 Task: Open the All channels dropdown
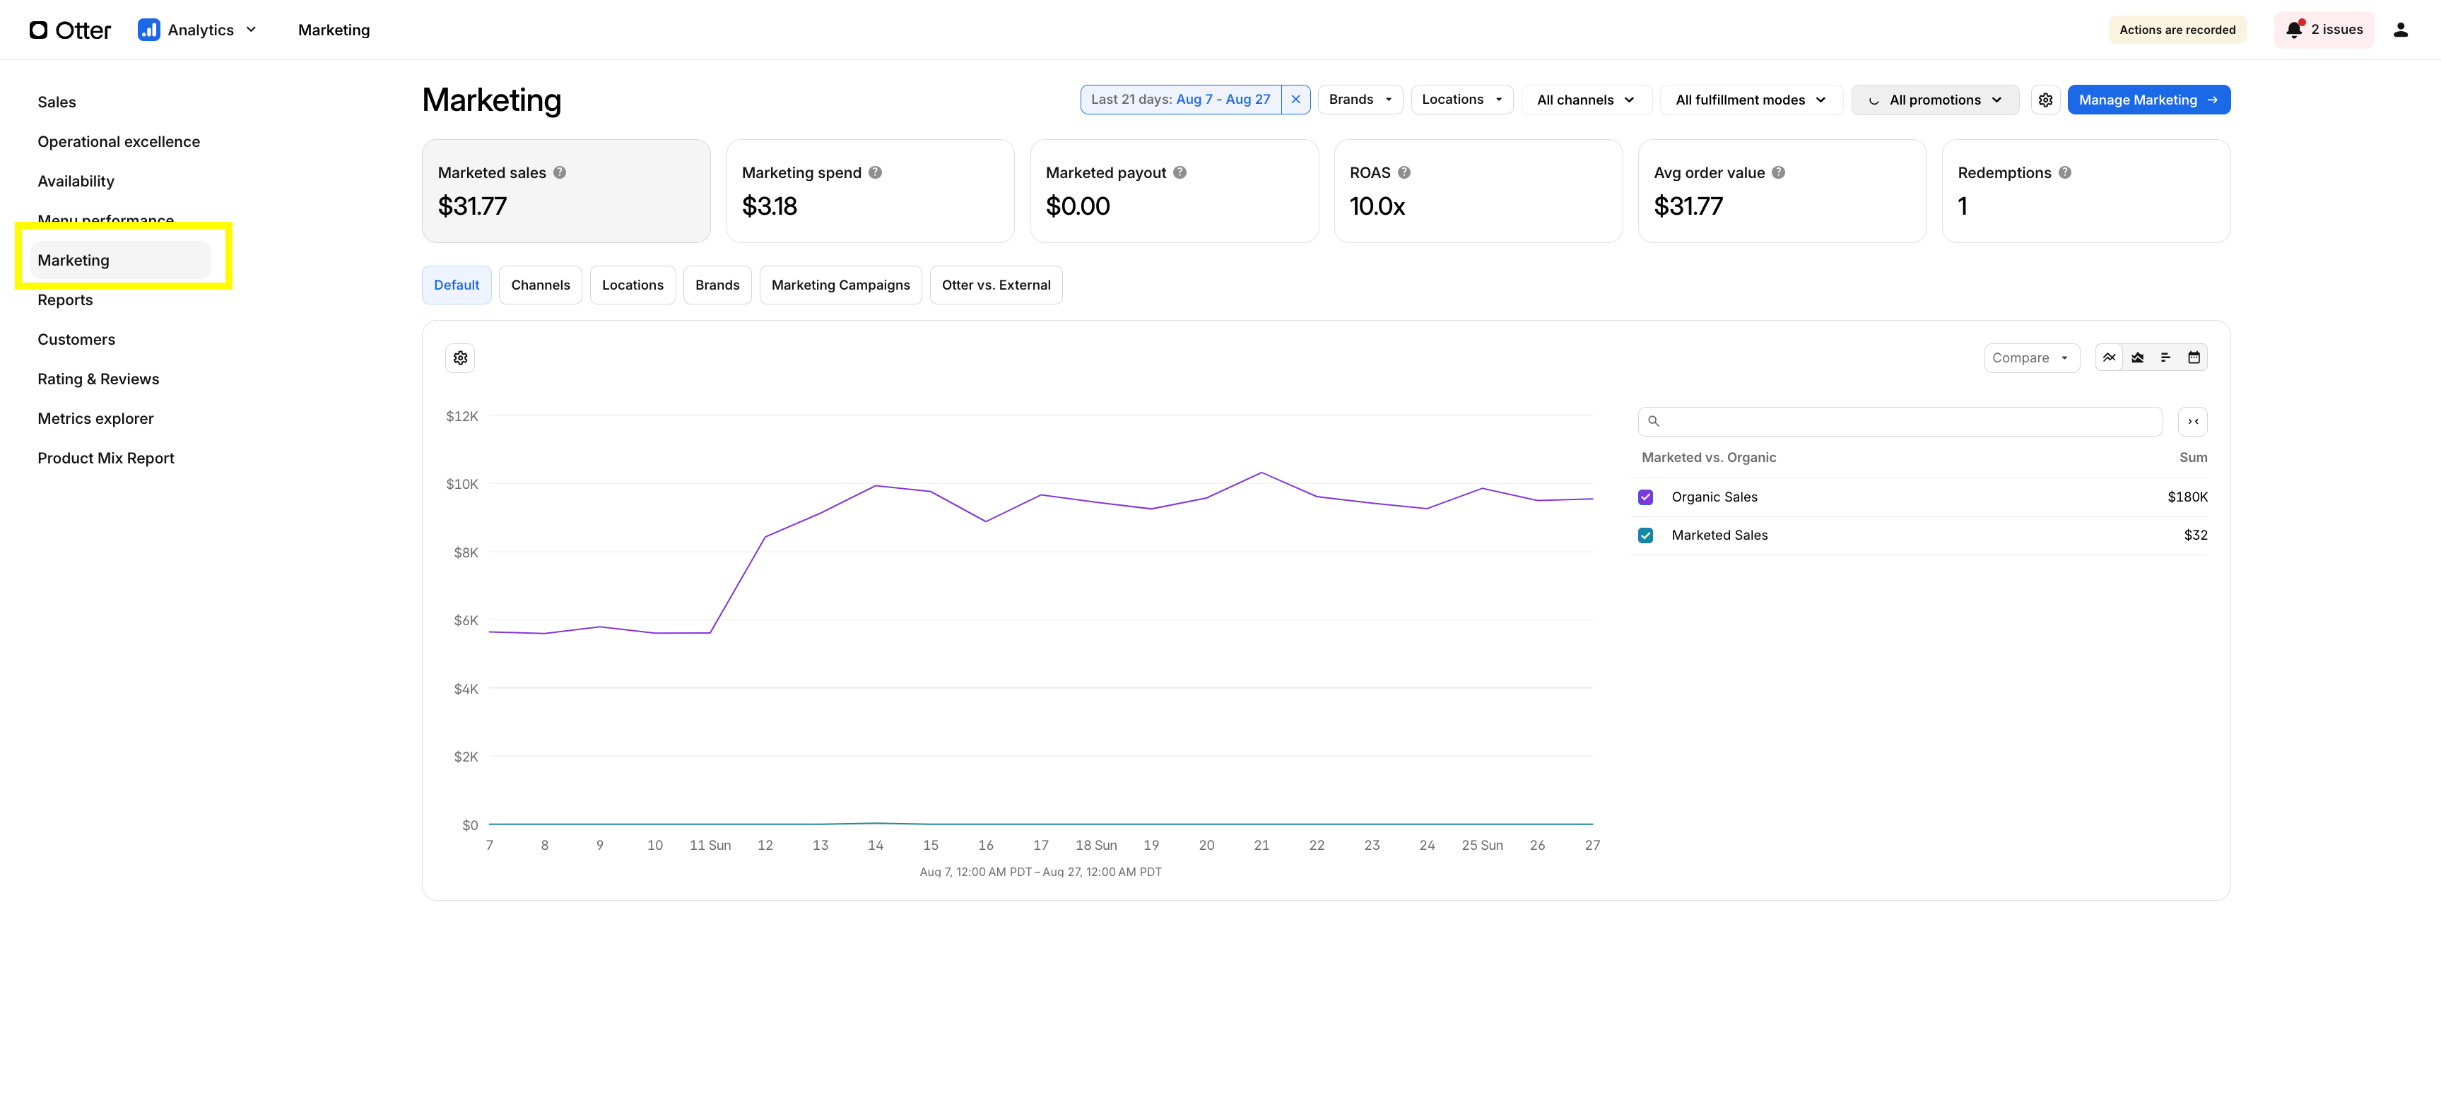click(1587, 100)
